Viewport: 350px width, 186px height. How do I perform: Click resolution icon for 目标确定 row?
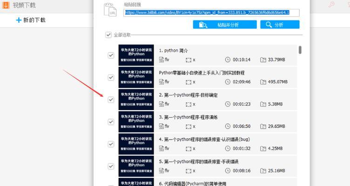[188, 104]
